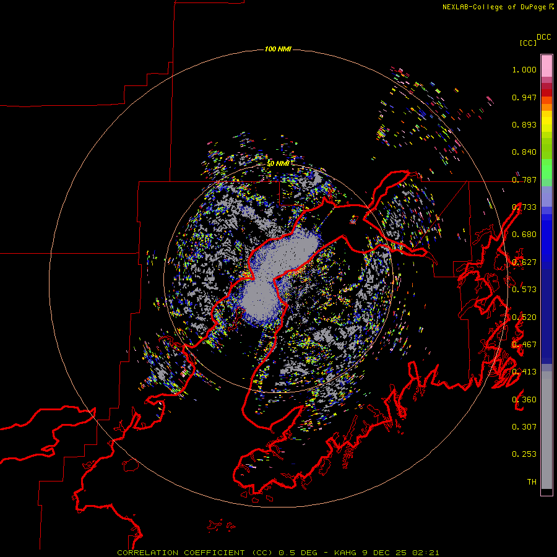This screenshot has width=557, height=557.
Task: Click the 0.253 color scale value
Action: point(524,454)
